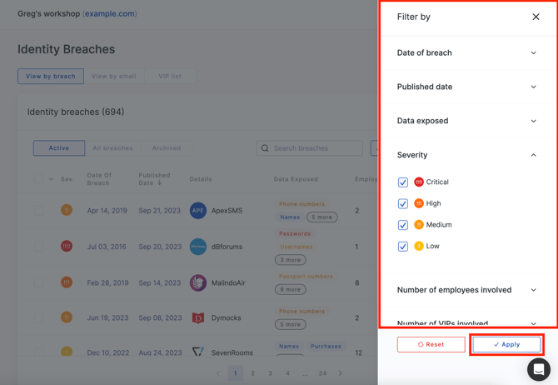Click the Critical severity red icon
The image size is (558, 385).
(419, 182)
